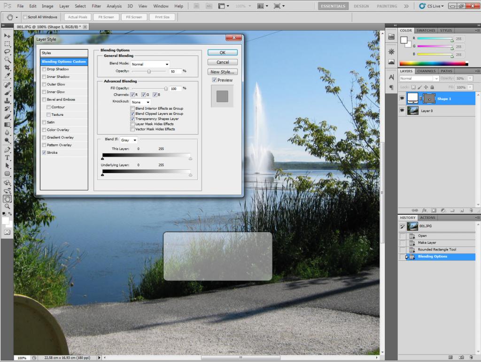Check Blend Interior Effects as Group
The height and width of the screenshot is (362, 481).
132,108
